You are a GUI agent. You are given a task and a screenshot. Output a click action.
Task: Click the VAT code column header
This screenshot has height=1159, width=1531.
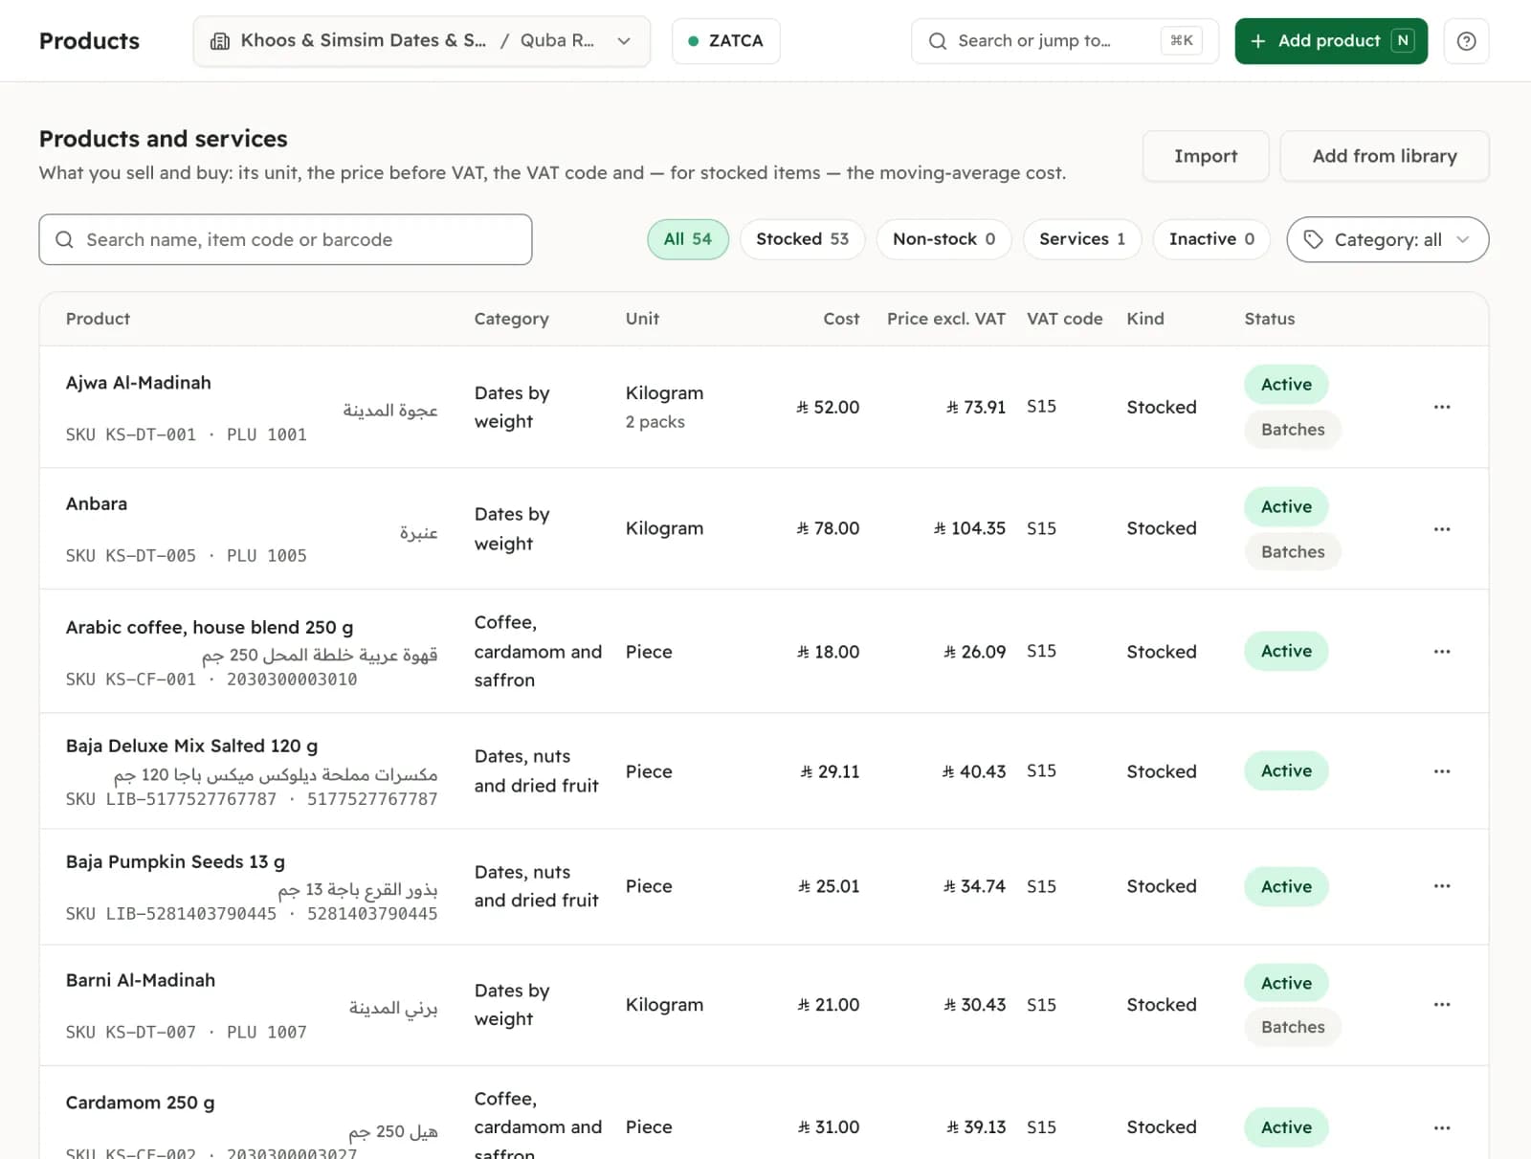1064,319
